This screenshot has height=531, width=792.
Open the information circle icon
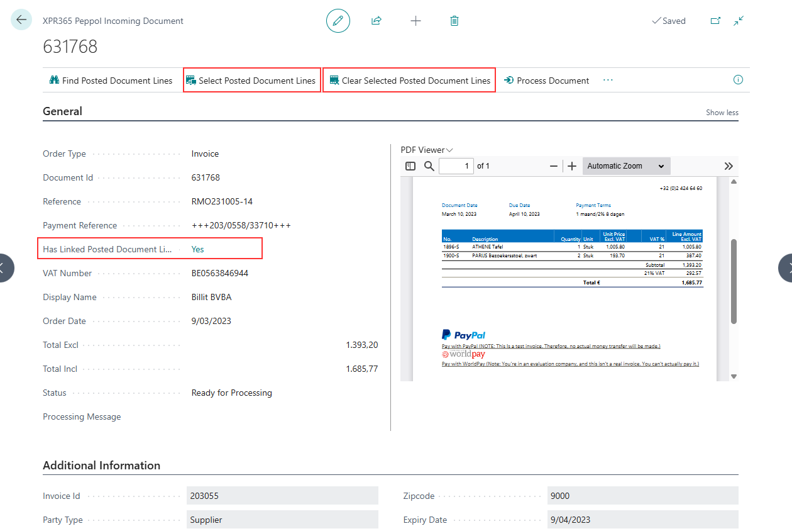739,80
